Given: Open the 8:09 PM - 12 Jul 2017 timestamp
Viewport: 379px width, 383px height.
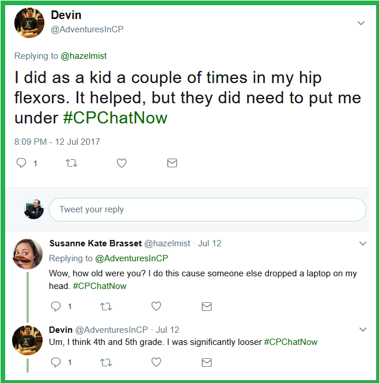Looking at the screenshot, I should coord(58,141).
